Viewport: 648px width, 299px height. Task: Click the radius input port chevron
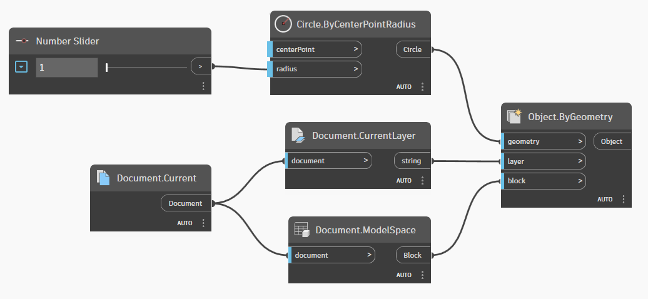click(355, 69)
